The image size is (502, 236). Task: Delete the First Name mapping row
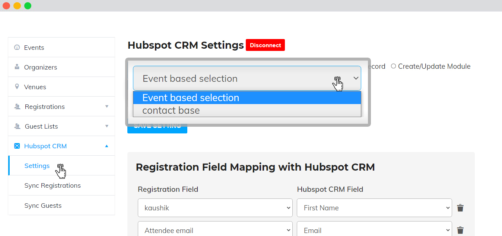coord(460,208)
